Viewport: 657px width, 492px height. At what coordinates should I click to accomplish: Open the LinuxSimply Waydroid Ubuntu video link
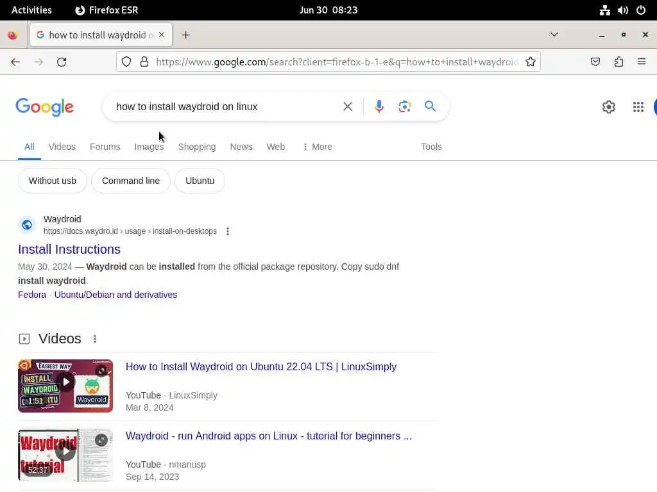click(261, 367)
